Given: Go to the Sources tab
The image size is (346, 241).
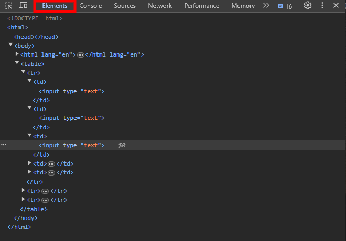Looking at the screenshot, I should tap(125, 6).
